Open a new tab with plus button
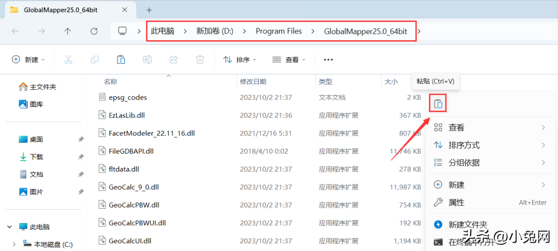 pos(149,10)
